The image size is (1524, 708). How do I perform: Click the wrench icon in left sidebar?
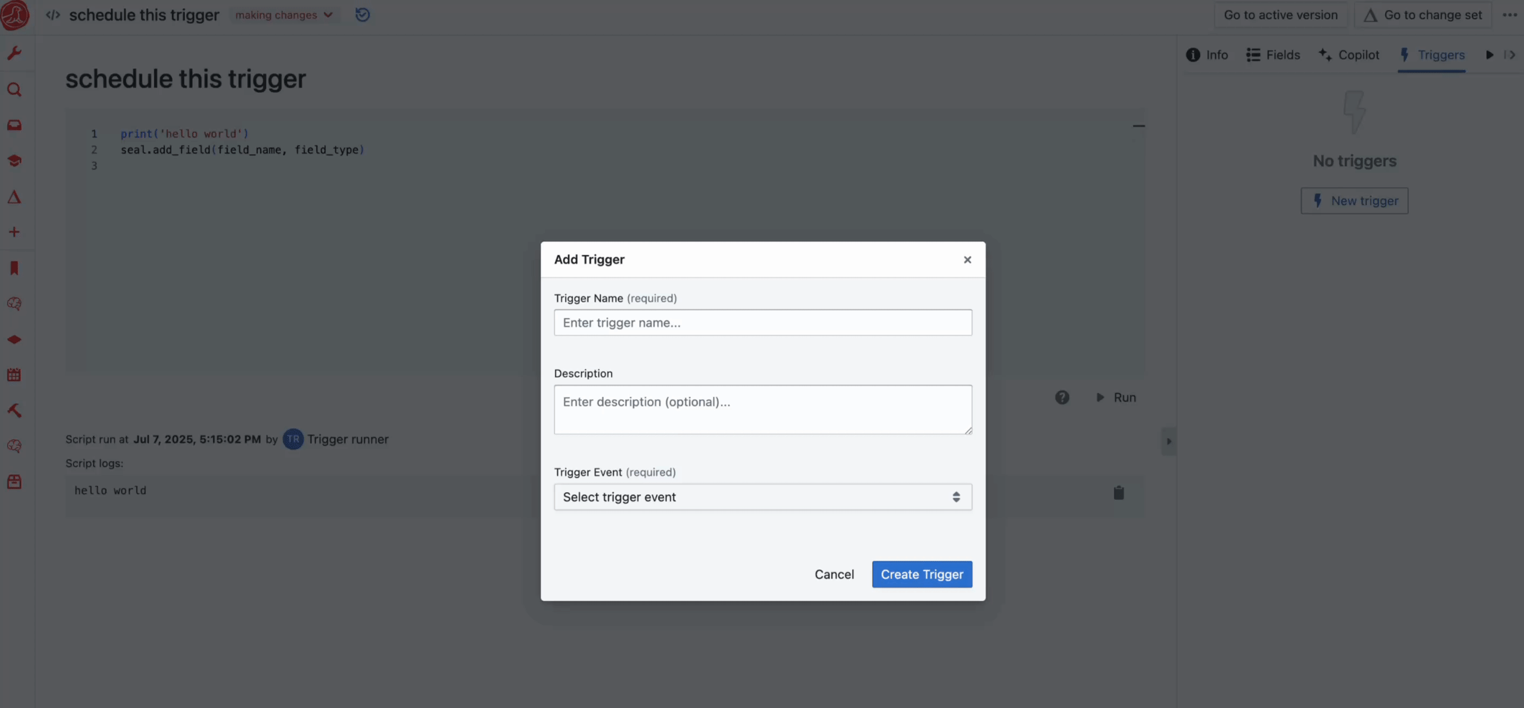[x=14, y=53]
